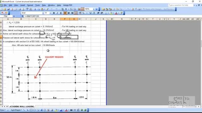This screenshot has width=202, height=113.
Task: Click the Excel Help icon
Action: [97, 9]
